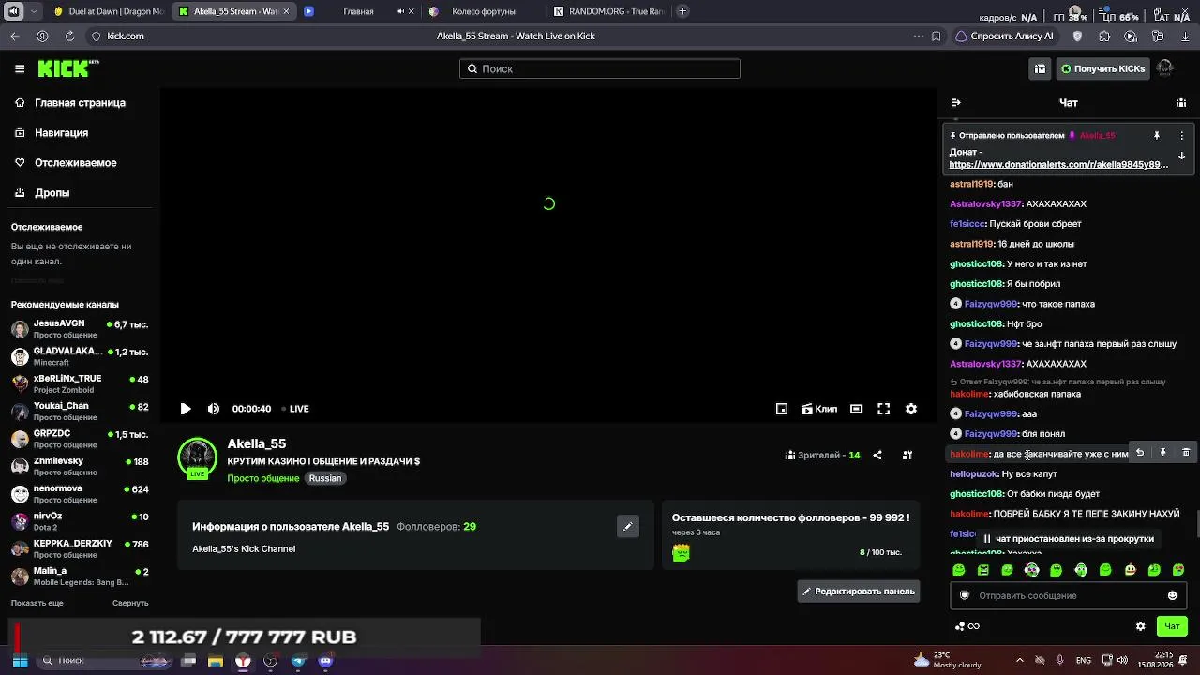The image size is (1200, 675).
Task: Switch to RANDOM.ORG browser tab
Action: 607,11
